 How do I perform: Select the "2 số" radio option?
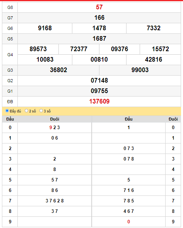26,111
